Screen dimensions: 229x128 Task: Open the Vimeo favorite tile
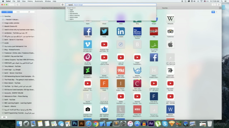tap(88, 44)
